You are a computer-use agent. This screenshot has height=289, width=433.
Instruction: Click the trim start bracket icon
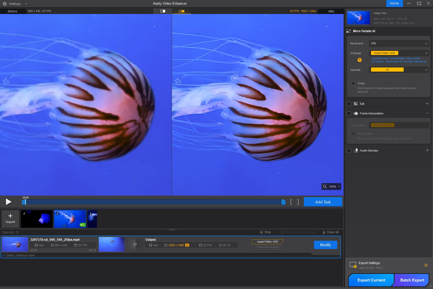click(x=291, y=202)
